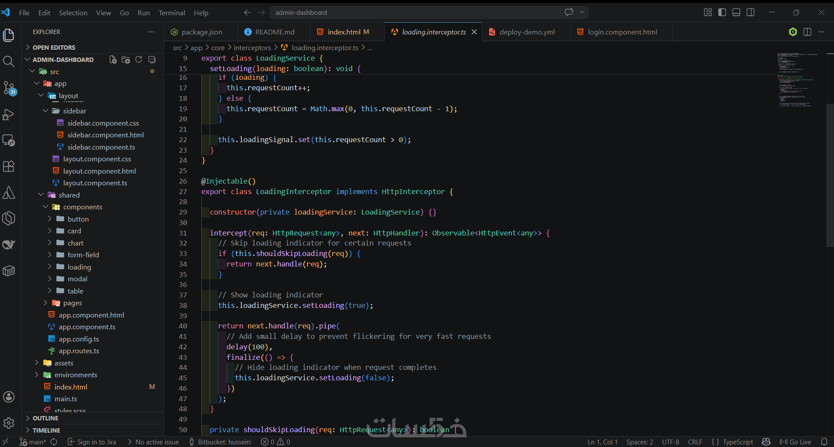Viewport: 834px width, 447px height.
Task: Click the New File icon in explorer
Action: [113, 60]
